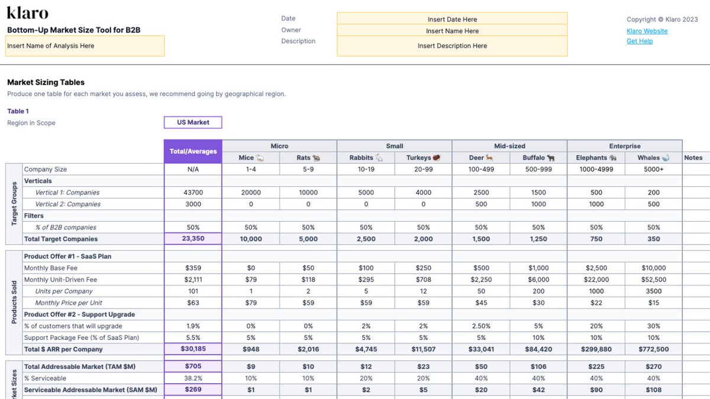The image size is (710, 399).
Task: Click the Market Sizing Tables heading
Action: point(46,82)
